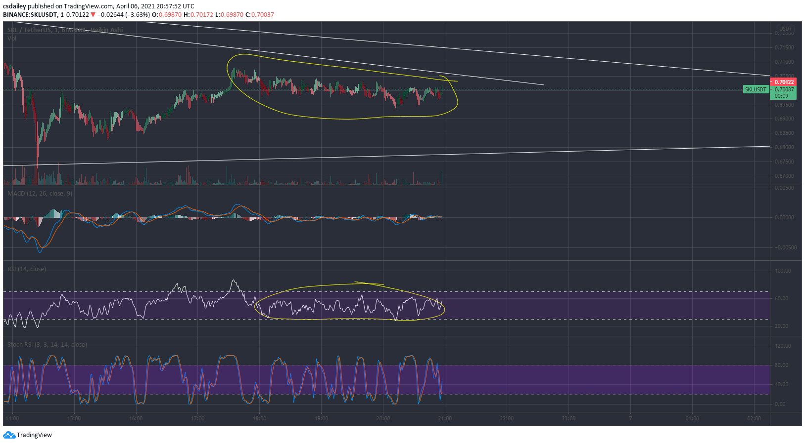
Task: Click the 22:00 time axis label
Action: pos(507,418)
